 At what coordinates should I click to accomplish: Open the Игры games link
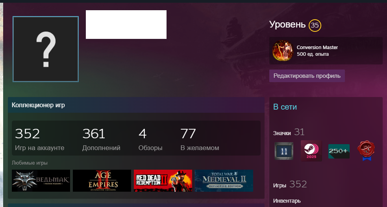click(280, 185)
